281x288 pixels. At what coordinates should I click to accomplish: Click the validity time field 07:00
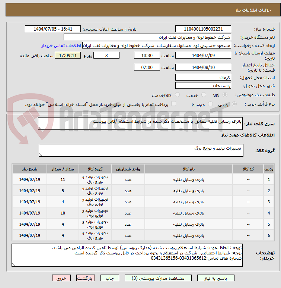(147, 67)
